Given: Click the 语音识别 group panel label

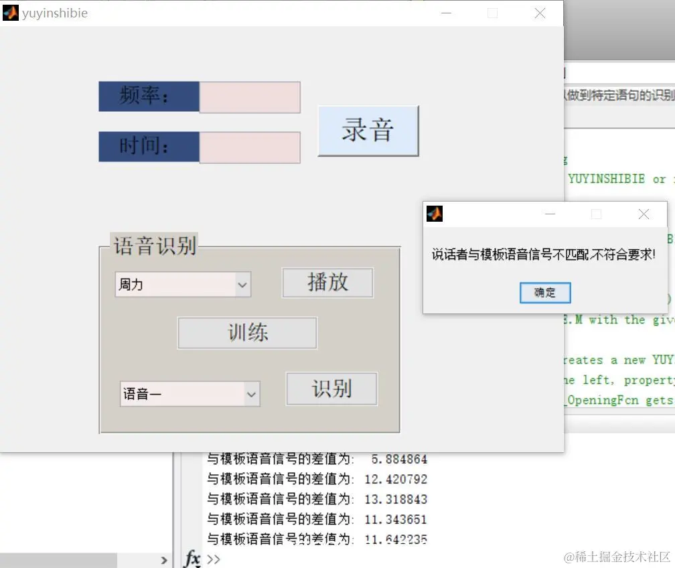Looking at the screenshot, I should pyautogui.click(x=155, y=246).
